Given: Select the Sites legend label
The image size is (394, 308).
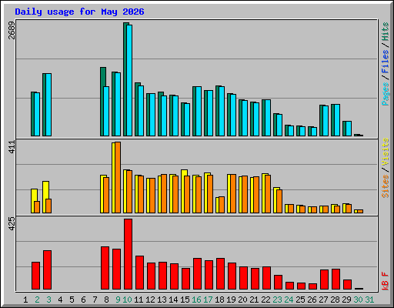Looking at the screenshot, I should [x=385, y=186].
